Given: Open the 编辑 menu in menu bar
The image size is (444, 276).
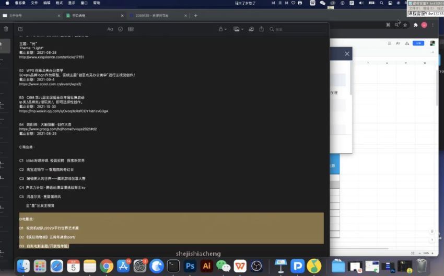Looking at the screenshot, I should click(46, 3).
